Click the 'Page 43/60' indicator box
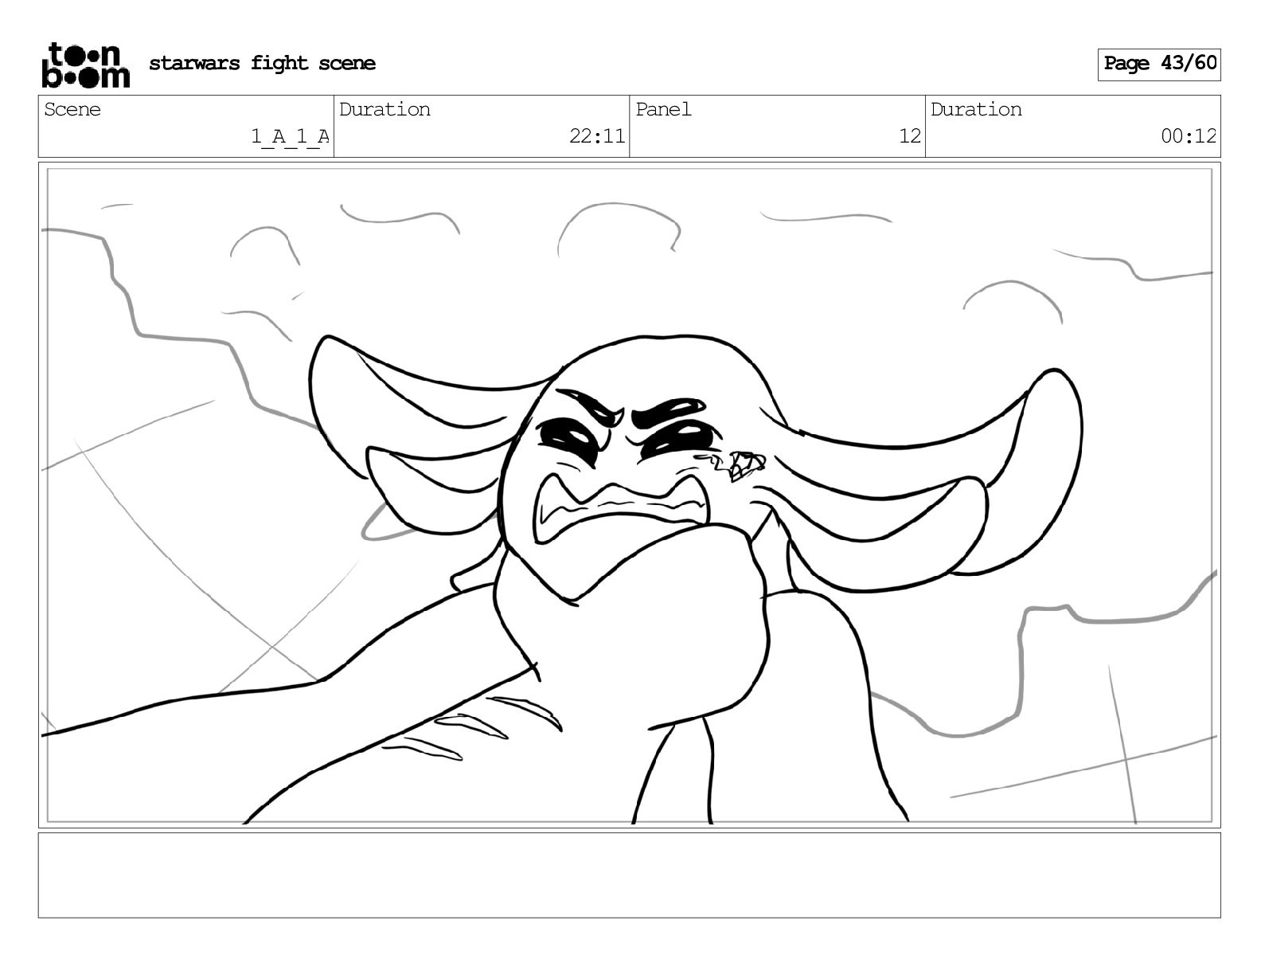Viewport: 1261px width, 975px height. [x=1159, y=64]
